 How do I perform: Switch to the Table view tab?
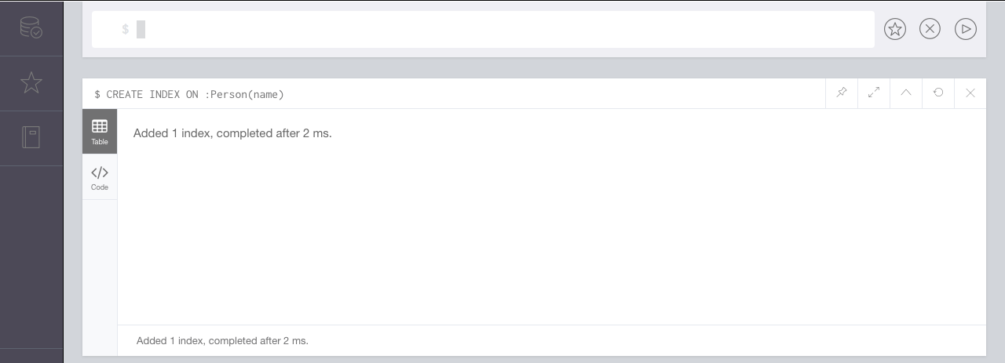click(x=100, y=132)
